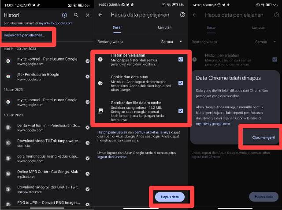Open the bentuk aktivitas lainnya link
Image resolution: width=282 pixels, height=210 pixels.
coord(152,132)
